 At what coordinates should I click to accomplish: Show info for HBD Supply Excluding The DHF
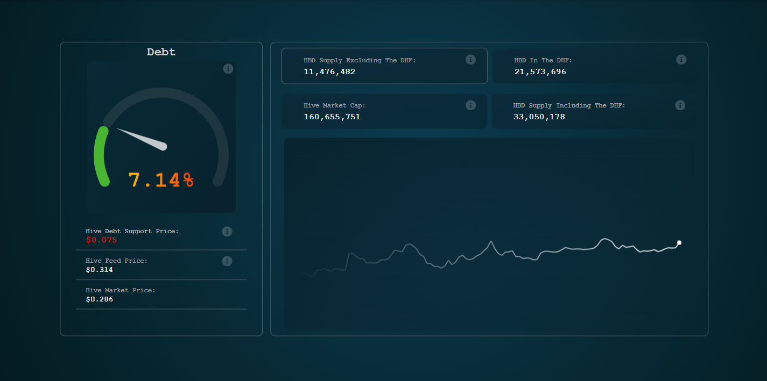coord(471,60)
